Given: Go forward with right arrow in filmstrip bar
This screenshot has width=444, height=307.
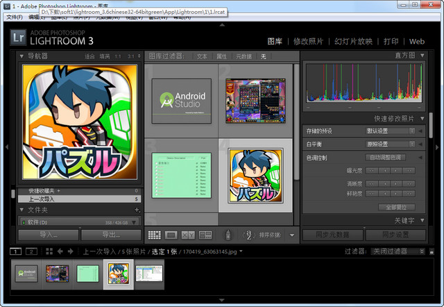Looking at the screenshot, I should pyautogui.click(x=71, y=251).
